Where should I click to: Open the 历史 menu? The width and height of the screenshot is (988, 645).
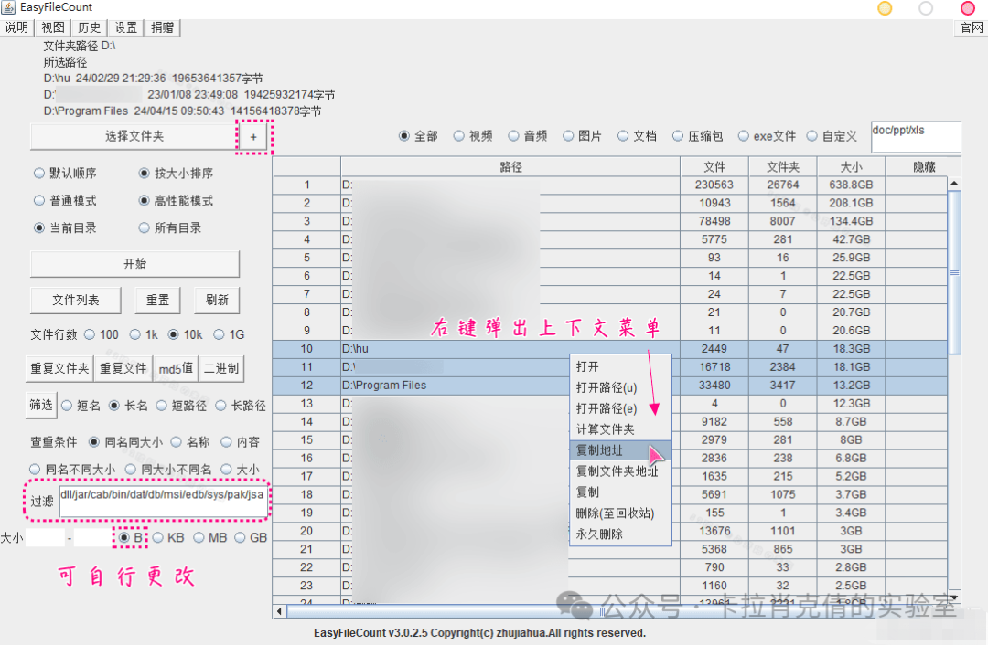[x=89, y=27]
